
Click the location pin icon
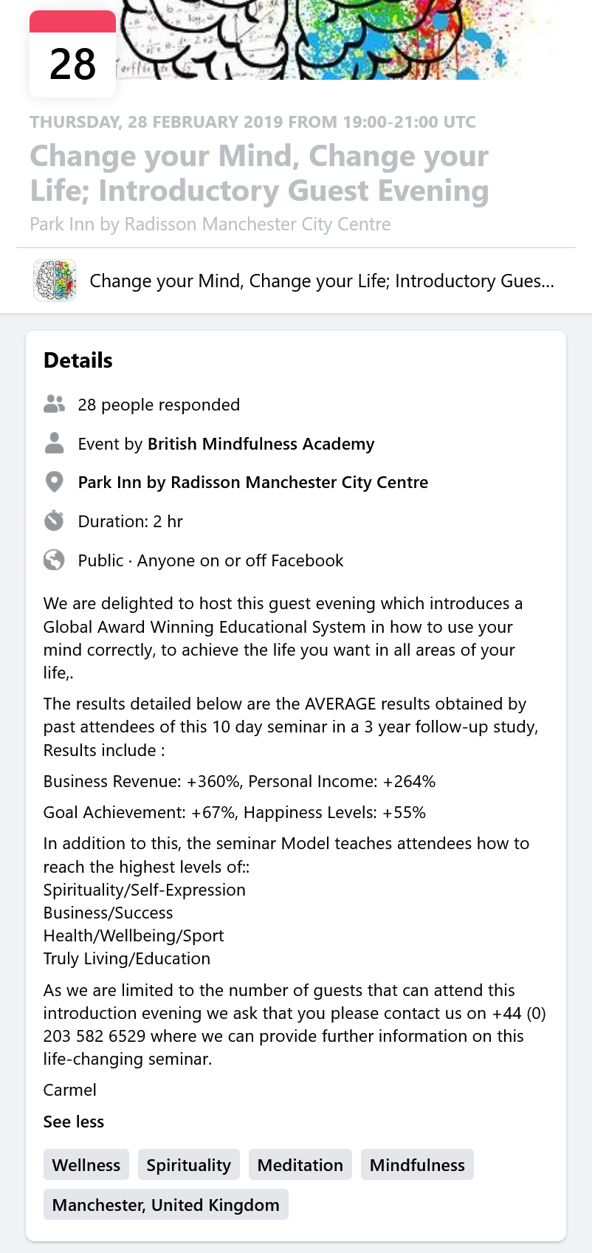(x=54, y=482)
